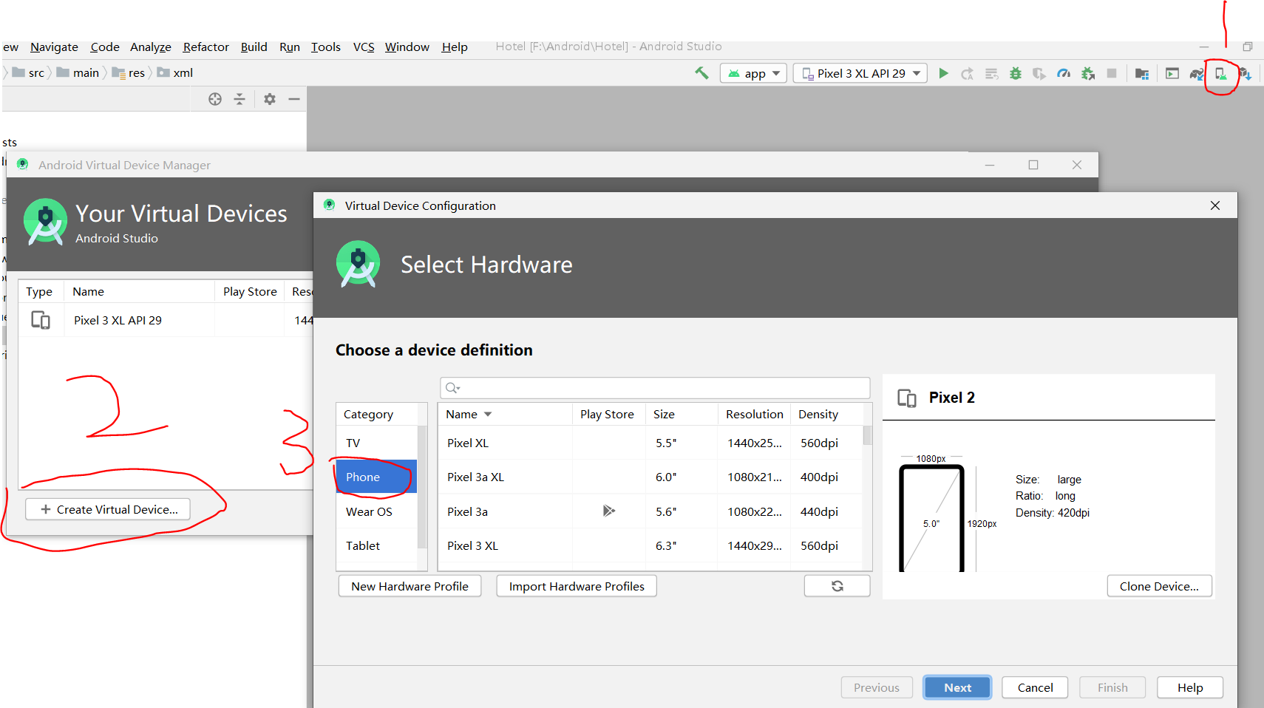Open the Pixel 3 XL API 29 device dropdown

[x=860, y=73]
